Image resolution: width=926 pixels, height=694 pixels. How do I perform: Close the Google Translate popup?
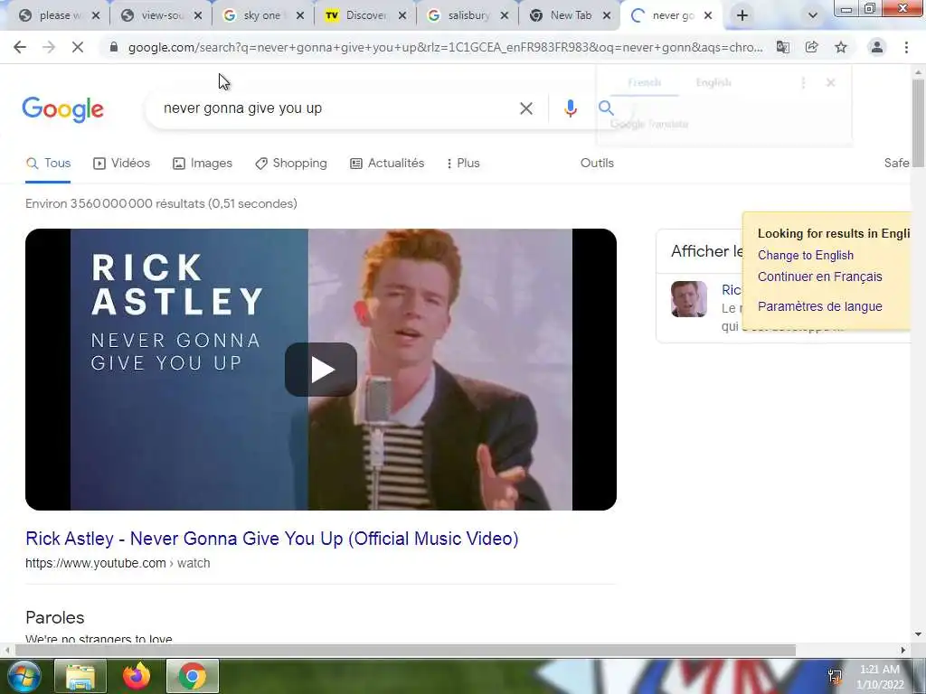pos(831,83)
